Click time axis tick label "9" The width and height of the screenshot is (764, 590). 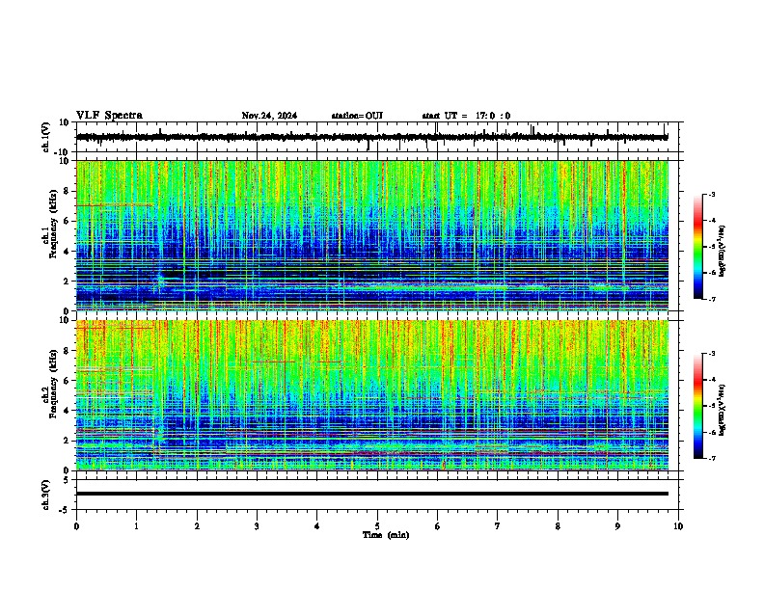click(617, 526)
